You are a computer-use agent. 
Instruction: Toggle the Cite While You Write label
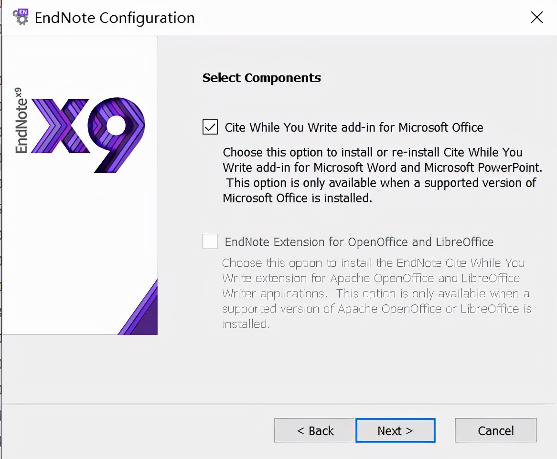[x=354, y=127]
